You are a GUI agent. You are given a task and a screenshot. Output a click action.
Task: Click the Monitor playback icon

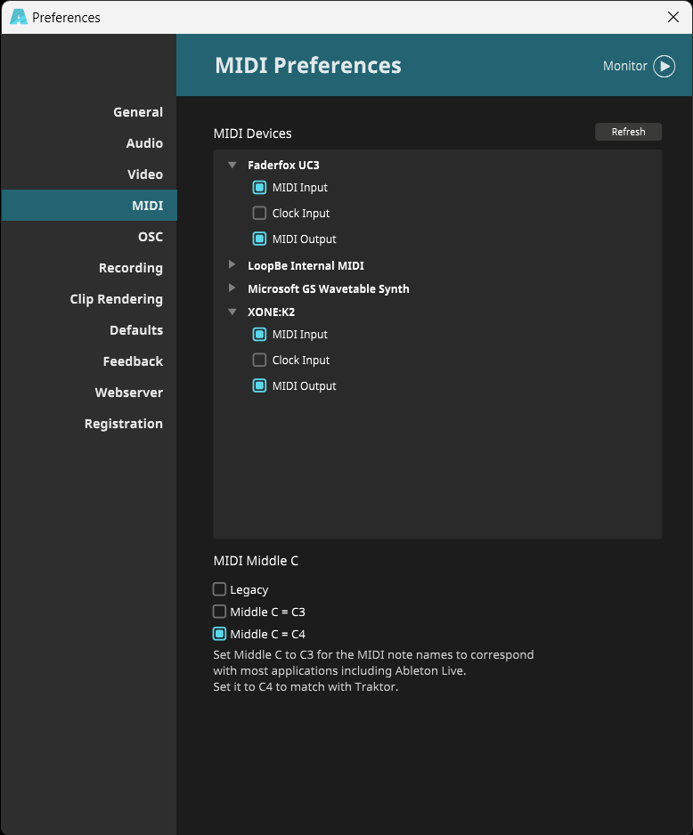pyautogui.click(x=664, y=66)
